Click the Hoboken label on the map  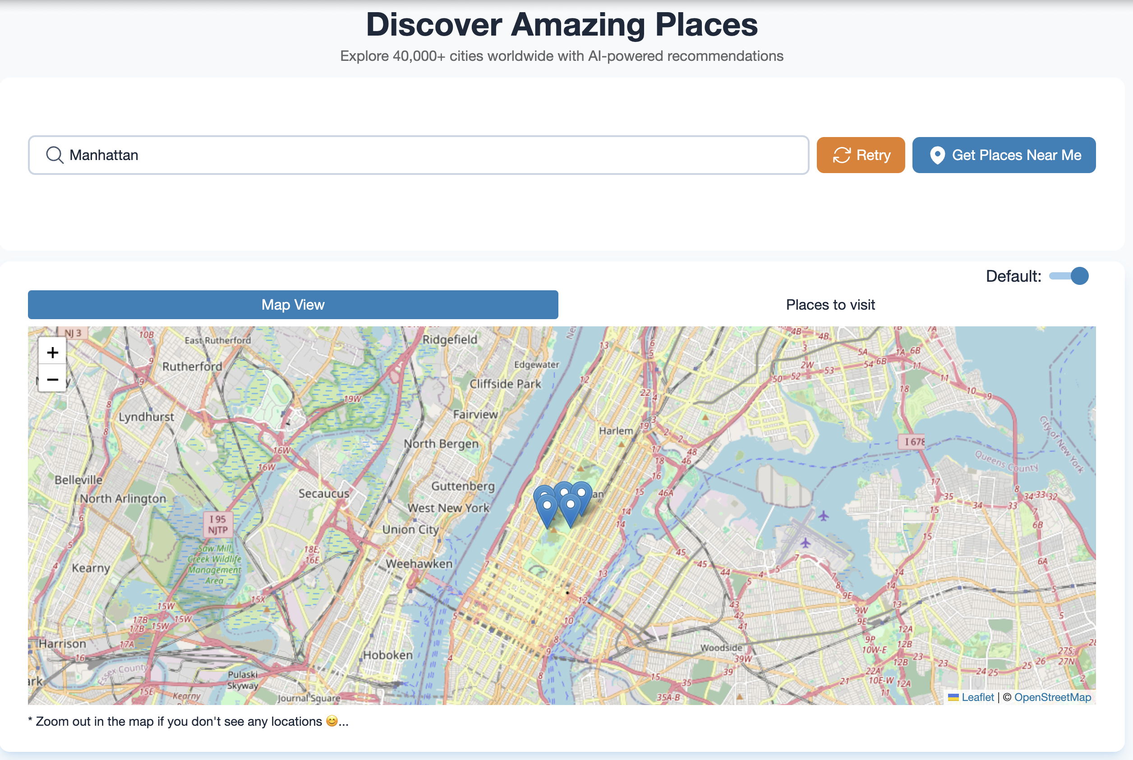click(388, 655)
